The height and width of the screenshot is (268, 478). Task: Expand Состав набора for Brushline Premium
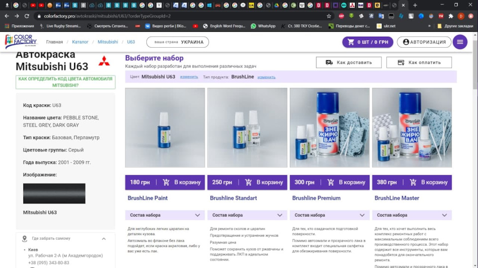coord(330,215)
